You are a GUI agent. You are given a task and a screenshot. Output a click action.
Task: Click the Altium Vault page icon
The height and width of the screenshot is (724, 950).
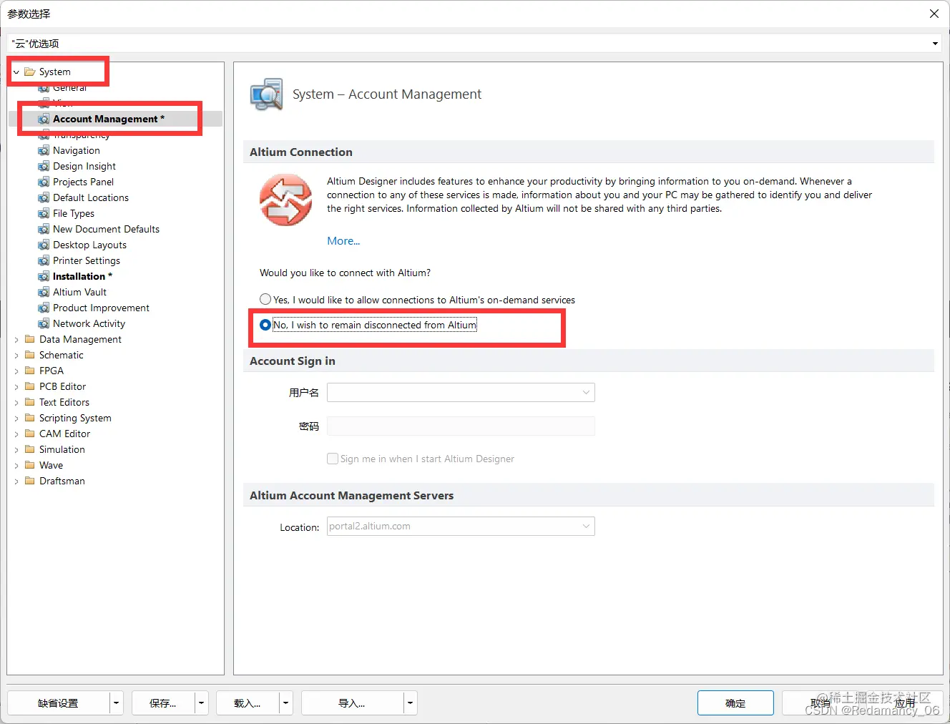44,292
